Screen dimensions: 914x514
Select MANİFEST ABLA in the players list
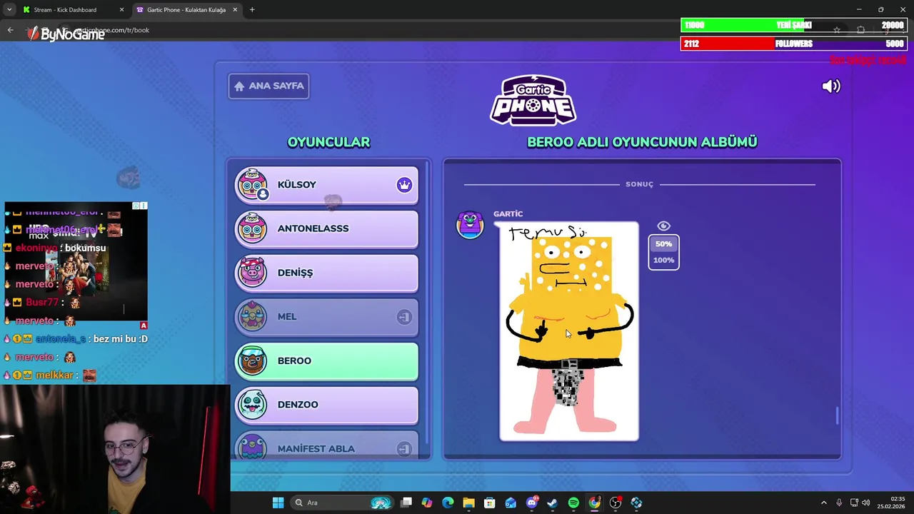326,446
